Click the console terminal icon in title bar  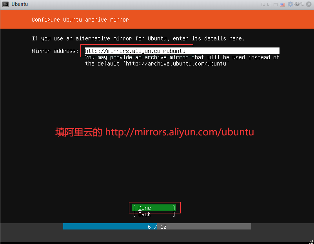point(5,4)
